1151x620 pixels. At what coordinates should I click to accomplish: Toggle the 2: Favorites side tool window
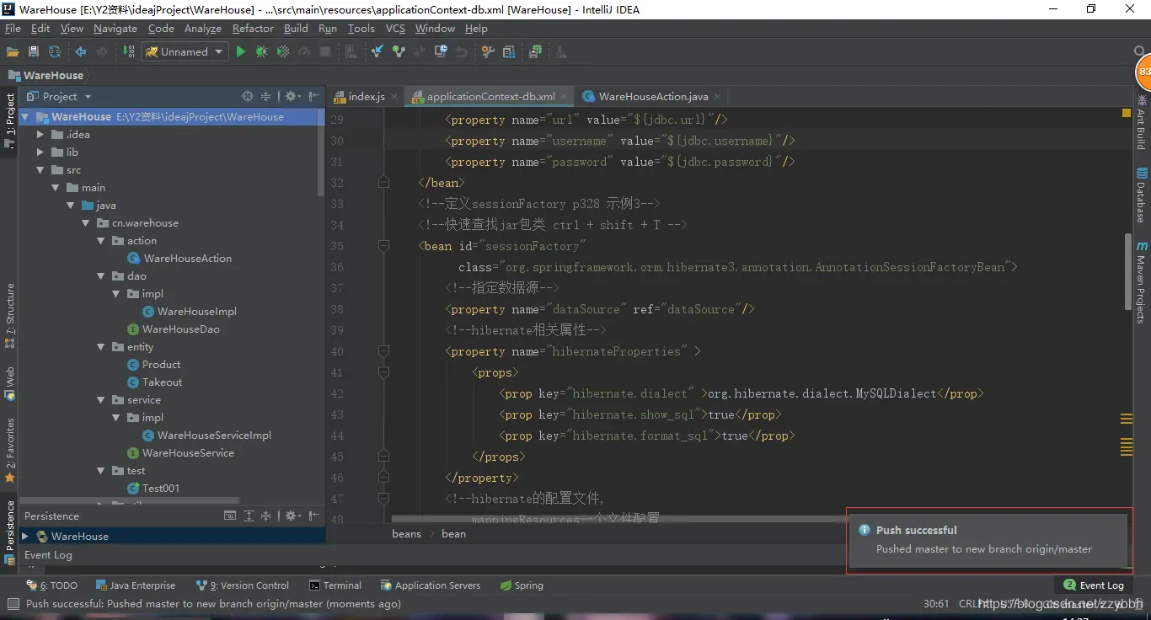click(9, 451)
